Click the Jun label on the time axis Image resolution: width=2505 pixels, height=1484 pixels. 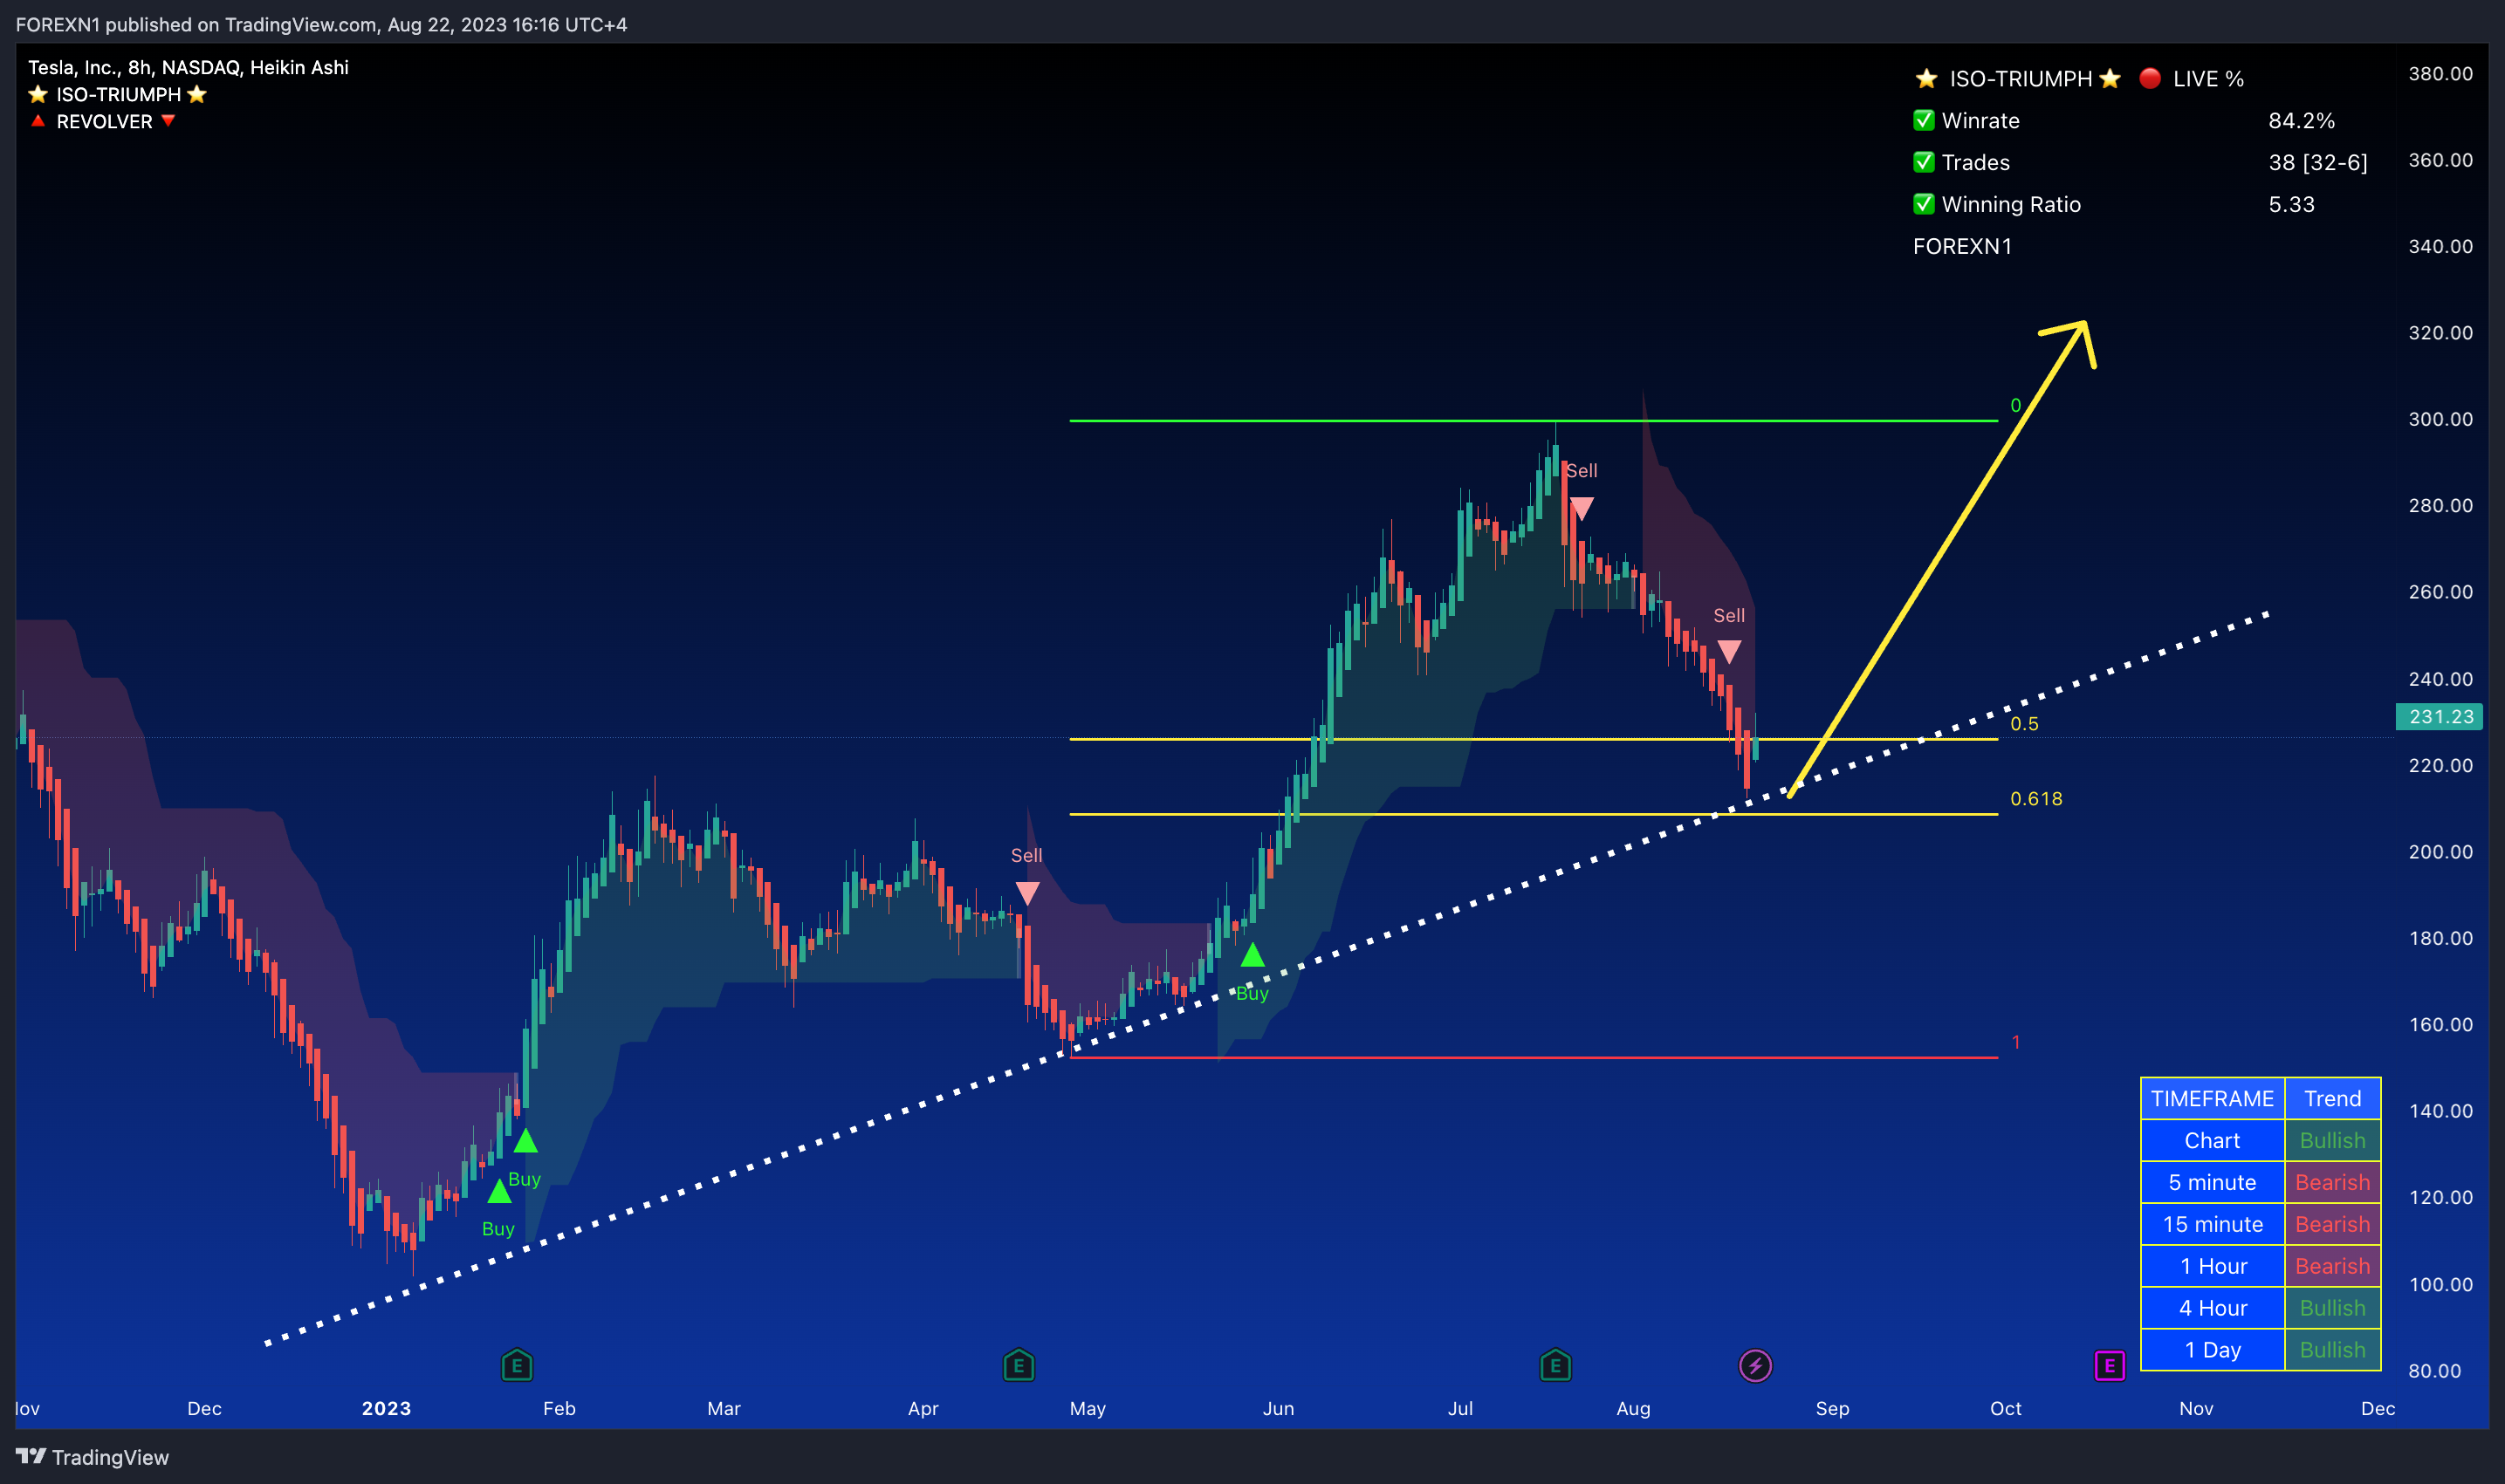coord(1278,1408)
